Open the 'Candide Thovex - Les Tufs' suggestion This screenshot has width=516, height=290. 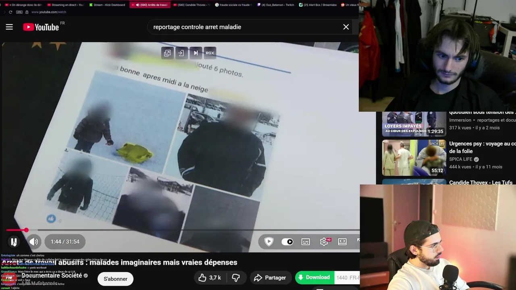pos(481,182)
